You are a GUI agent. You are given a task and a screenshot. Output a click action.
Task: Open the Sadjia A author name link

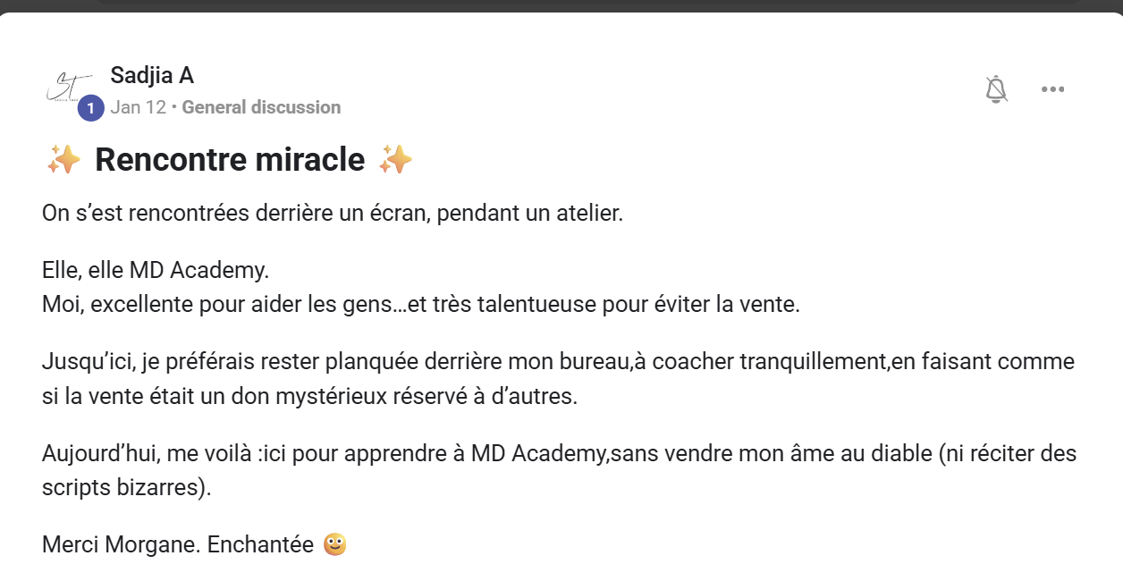pyautogui.click(x=152, y=75)
